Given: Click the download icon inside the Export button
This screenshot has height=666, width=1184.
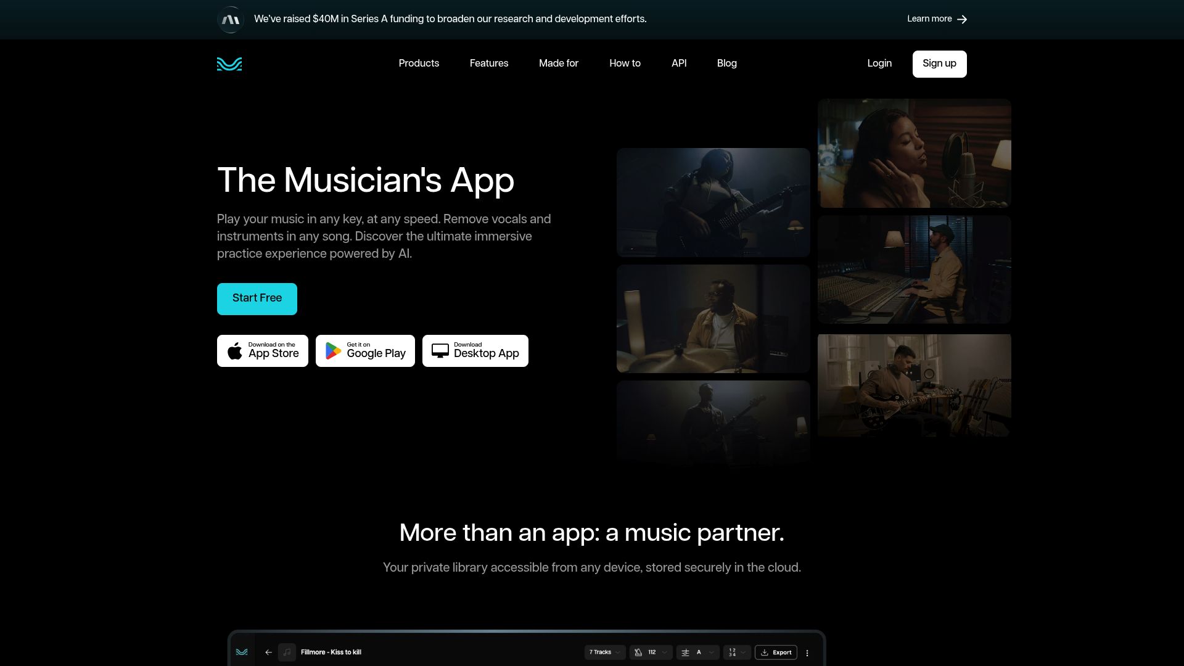Looking at the screenshot, I should [x=765, y=652].
